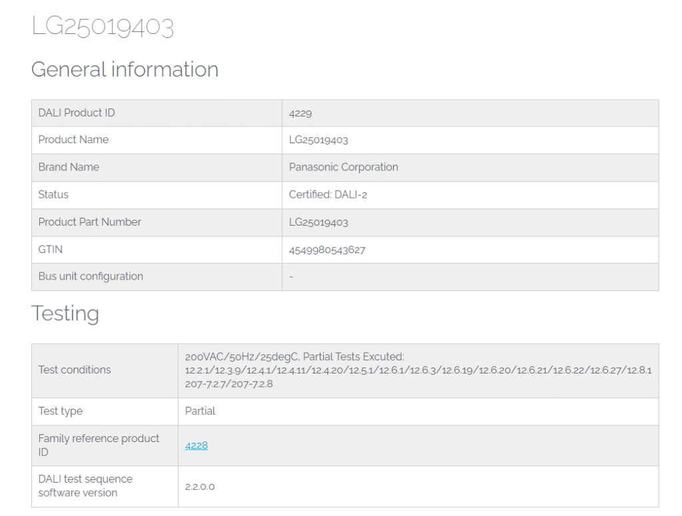Screen dimensions: 682x516
Task: Select the GTIN value 4549980543627
Action: [x=327, y=250]
